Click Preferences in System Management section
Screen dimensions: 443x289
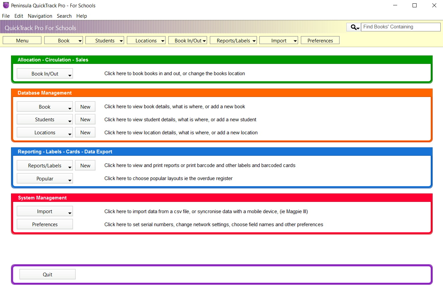[x=45, y=225]
